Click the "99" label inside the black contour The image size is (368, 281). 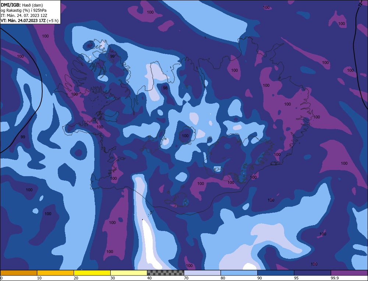click(x=23, y=137)
